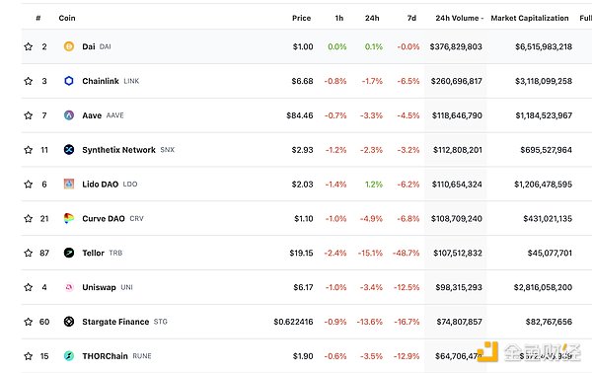Click the THORChain logo icon
This screenshot has width=592, height=373.
coord(69,355)
